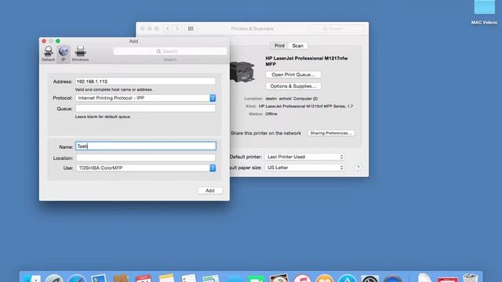Go back in Printers & Scanners window

coord(167,28)
